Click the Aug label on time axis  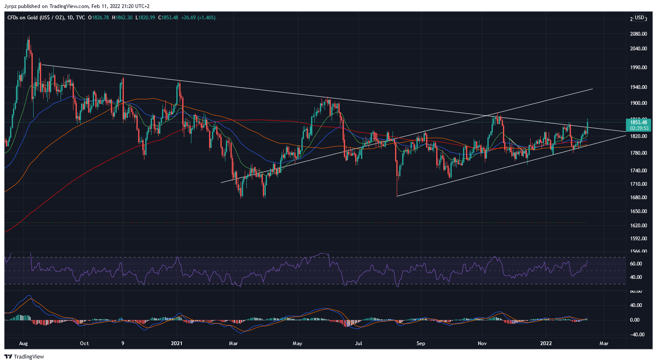[24, 343]
